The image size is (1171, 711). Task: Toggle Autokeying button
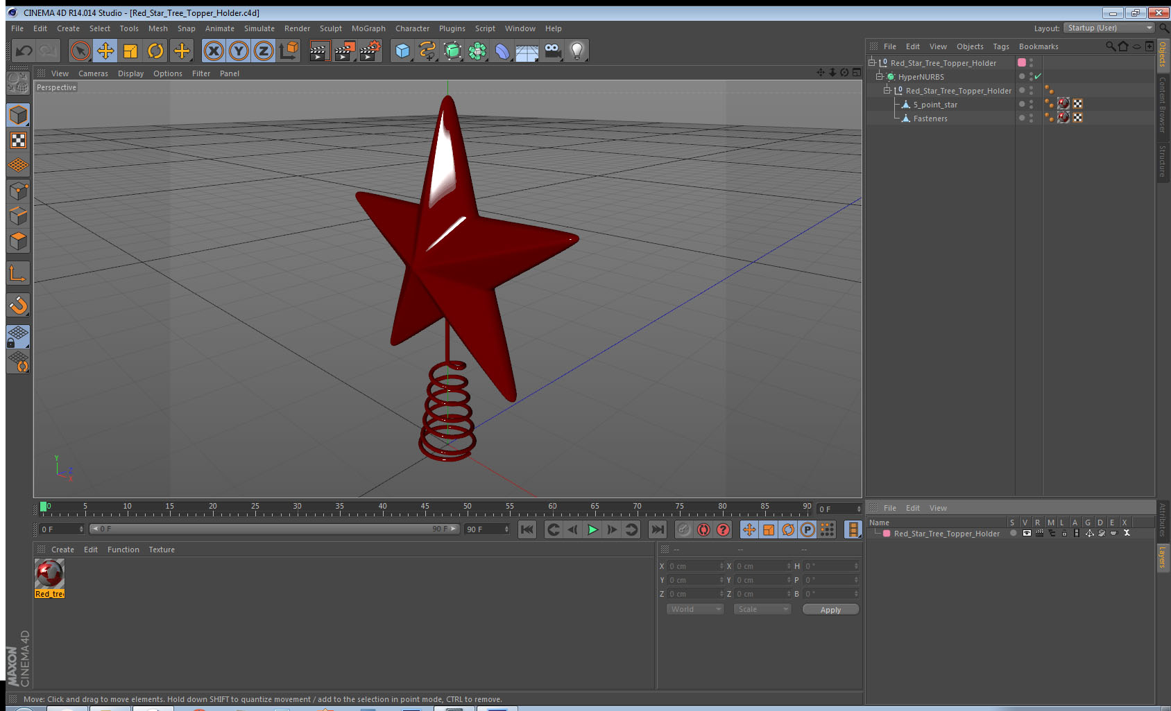[703, 529]
